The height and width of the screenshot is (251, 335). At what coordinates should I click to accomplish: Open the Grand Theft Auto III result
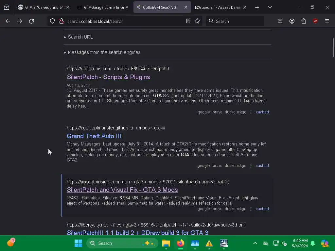[x=94, y=136]
